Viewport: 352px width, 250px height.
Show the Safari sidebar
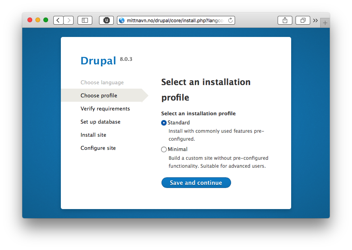pyautogui.click(x=85, y=20)
